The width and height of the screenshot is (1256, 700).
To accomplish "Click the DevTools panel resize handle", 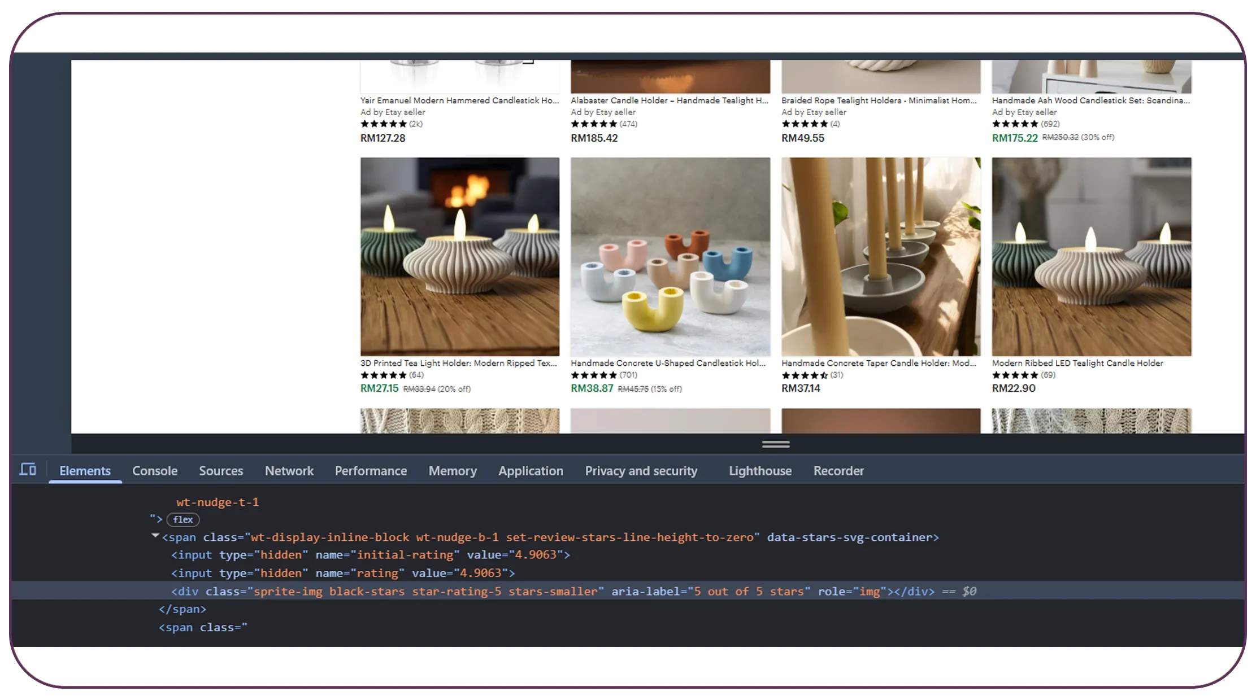I will pos(775,444).
